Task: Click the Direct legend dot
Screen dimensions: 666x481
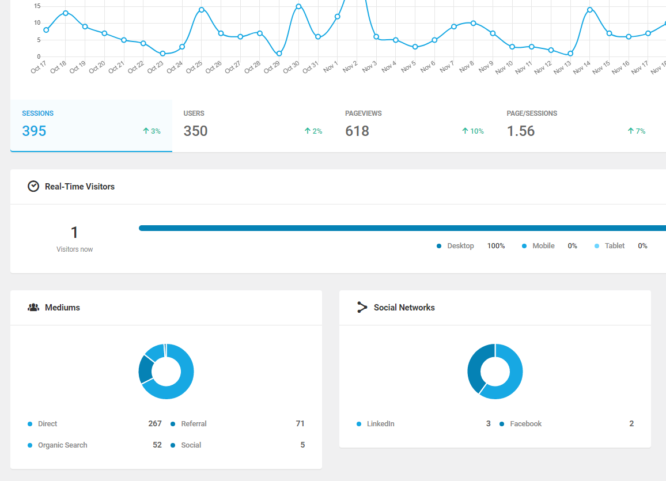Action: coord(30,424)
